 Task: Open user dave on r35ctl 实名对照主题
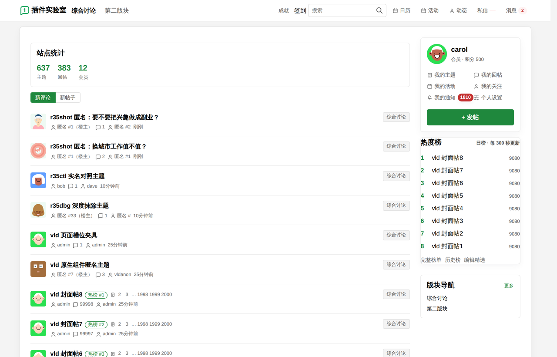click(92, 186)
